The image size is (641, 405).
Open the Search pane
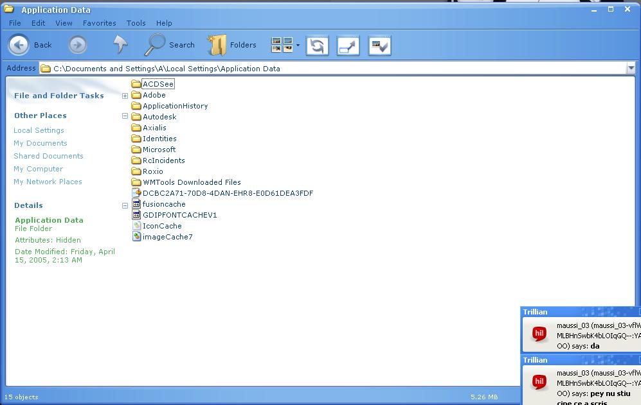point(170,45)
